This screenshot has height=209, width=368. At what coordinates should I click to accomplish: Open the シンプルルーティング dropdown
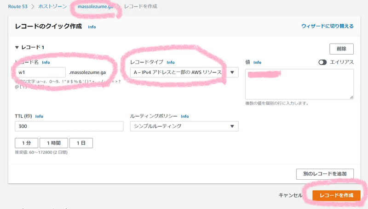(184, 126)
